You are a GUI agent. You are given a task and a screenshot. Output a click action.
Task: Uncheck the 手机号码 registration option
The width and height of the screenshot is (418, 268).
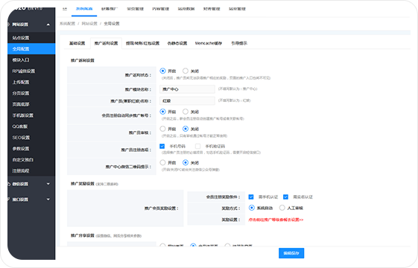coord(162,146)
